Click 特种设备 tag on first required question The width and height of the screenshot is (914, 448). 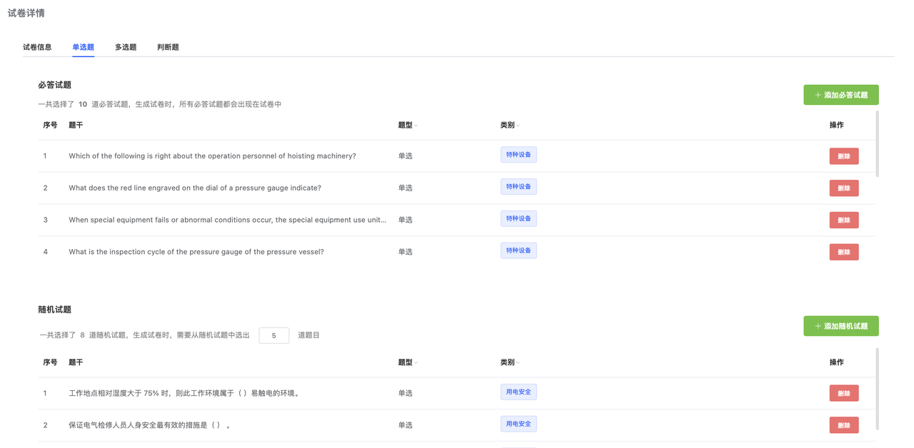[x=518, y=155]
